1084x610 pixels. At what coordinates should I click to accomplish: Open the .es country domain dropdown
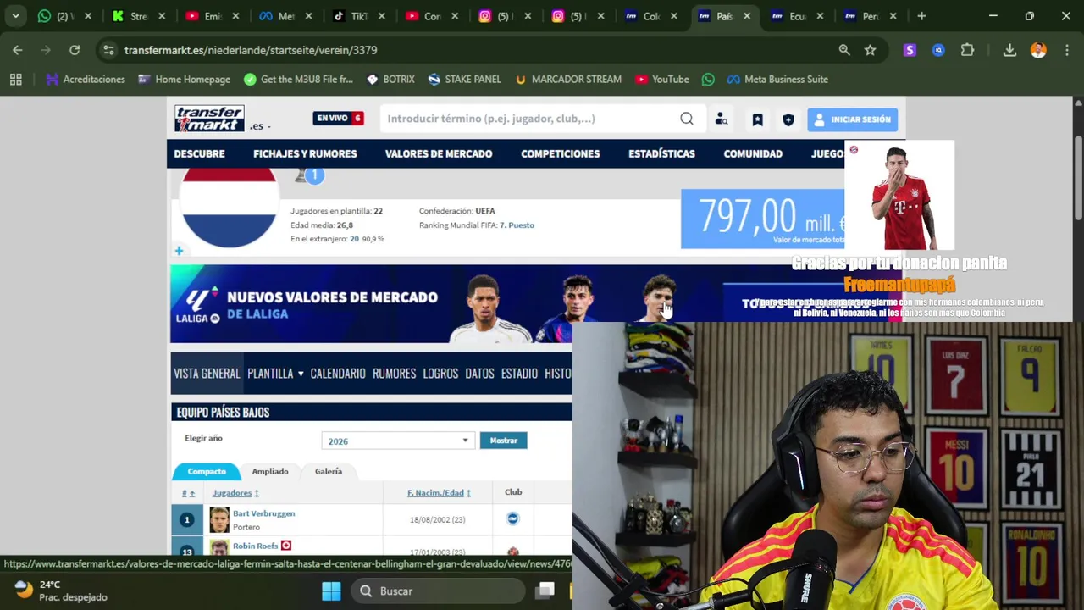click(x=260, y=126)
